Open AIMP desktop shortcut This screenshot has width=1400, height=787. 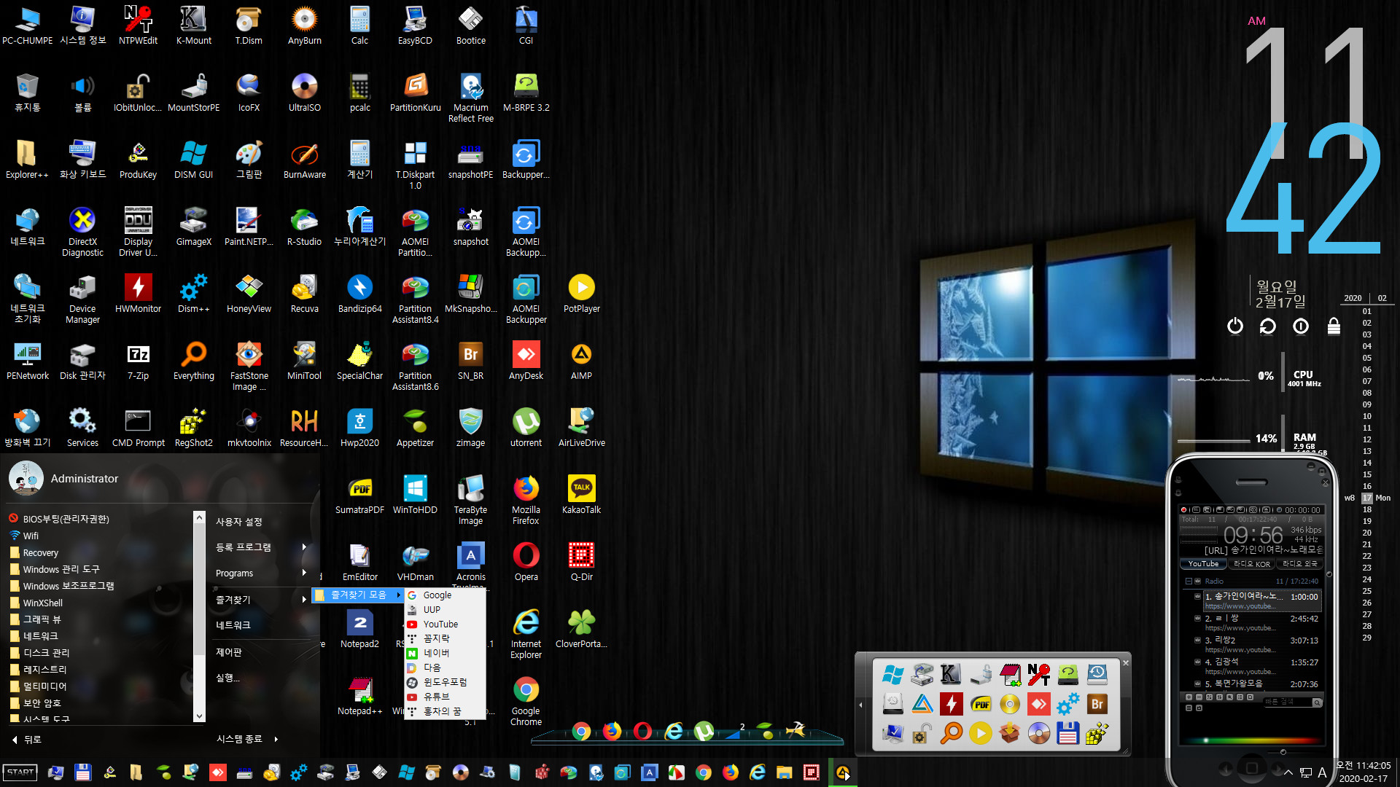(581, 360)
